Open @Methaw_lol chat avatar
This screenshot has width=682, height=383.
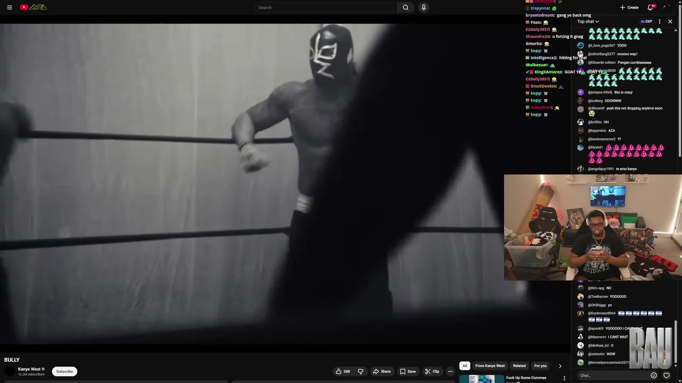(x=580, y=345)
